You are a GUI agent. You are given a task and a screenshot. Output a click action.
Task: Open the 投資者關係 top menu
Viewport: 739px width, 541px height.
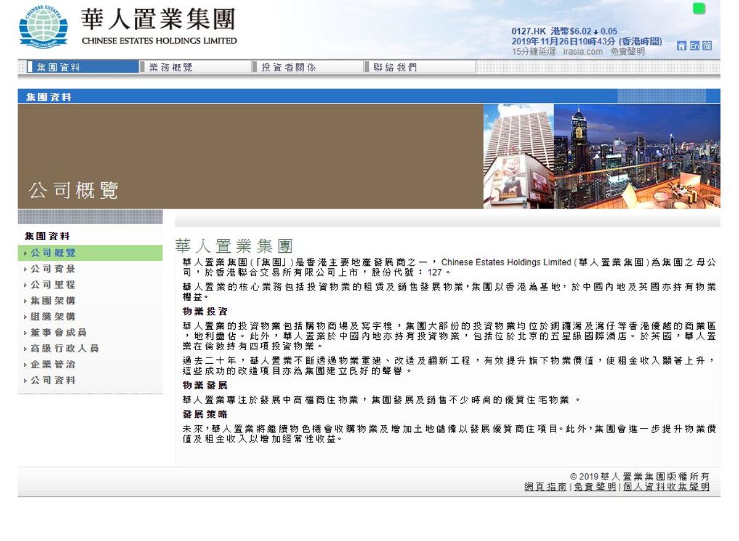[x=308, y=67]
